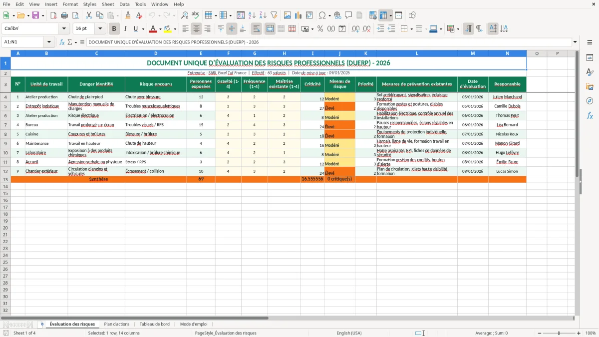
Task: Run the spelling check
Action: pos(196,15)
